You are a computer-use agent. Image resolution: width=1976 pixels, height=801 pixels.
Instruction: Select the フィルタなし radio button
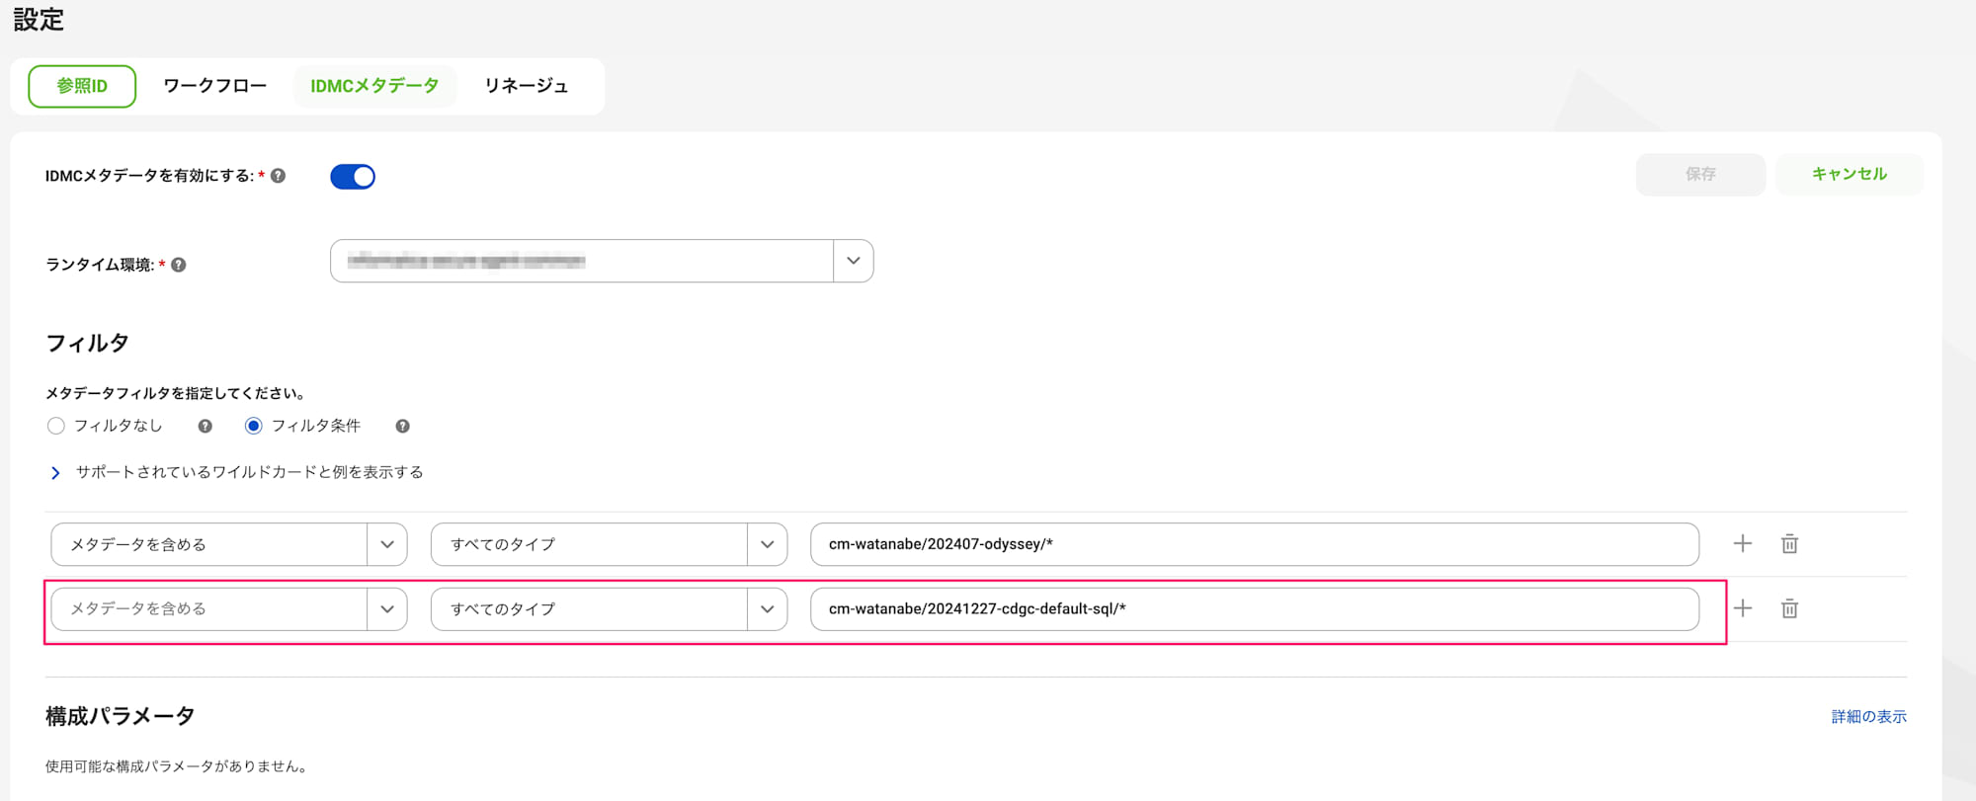pos(56,426)
